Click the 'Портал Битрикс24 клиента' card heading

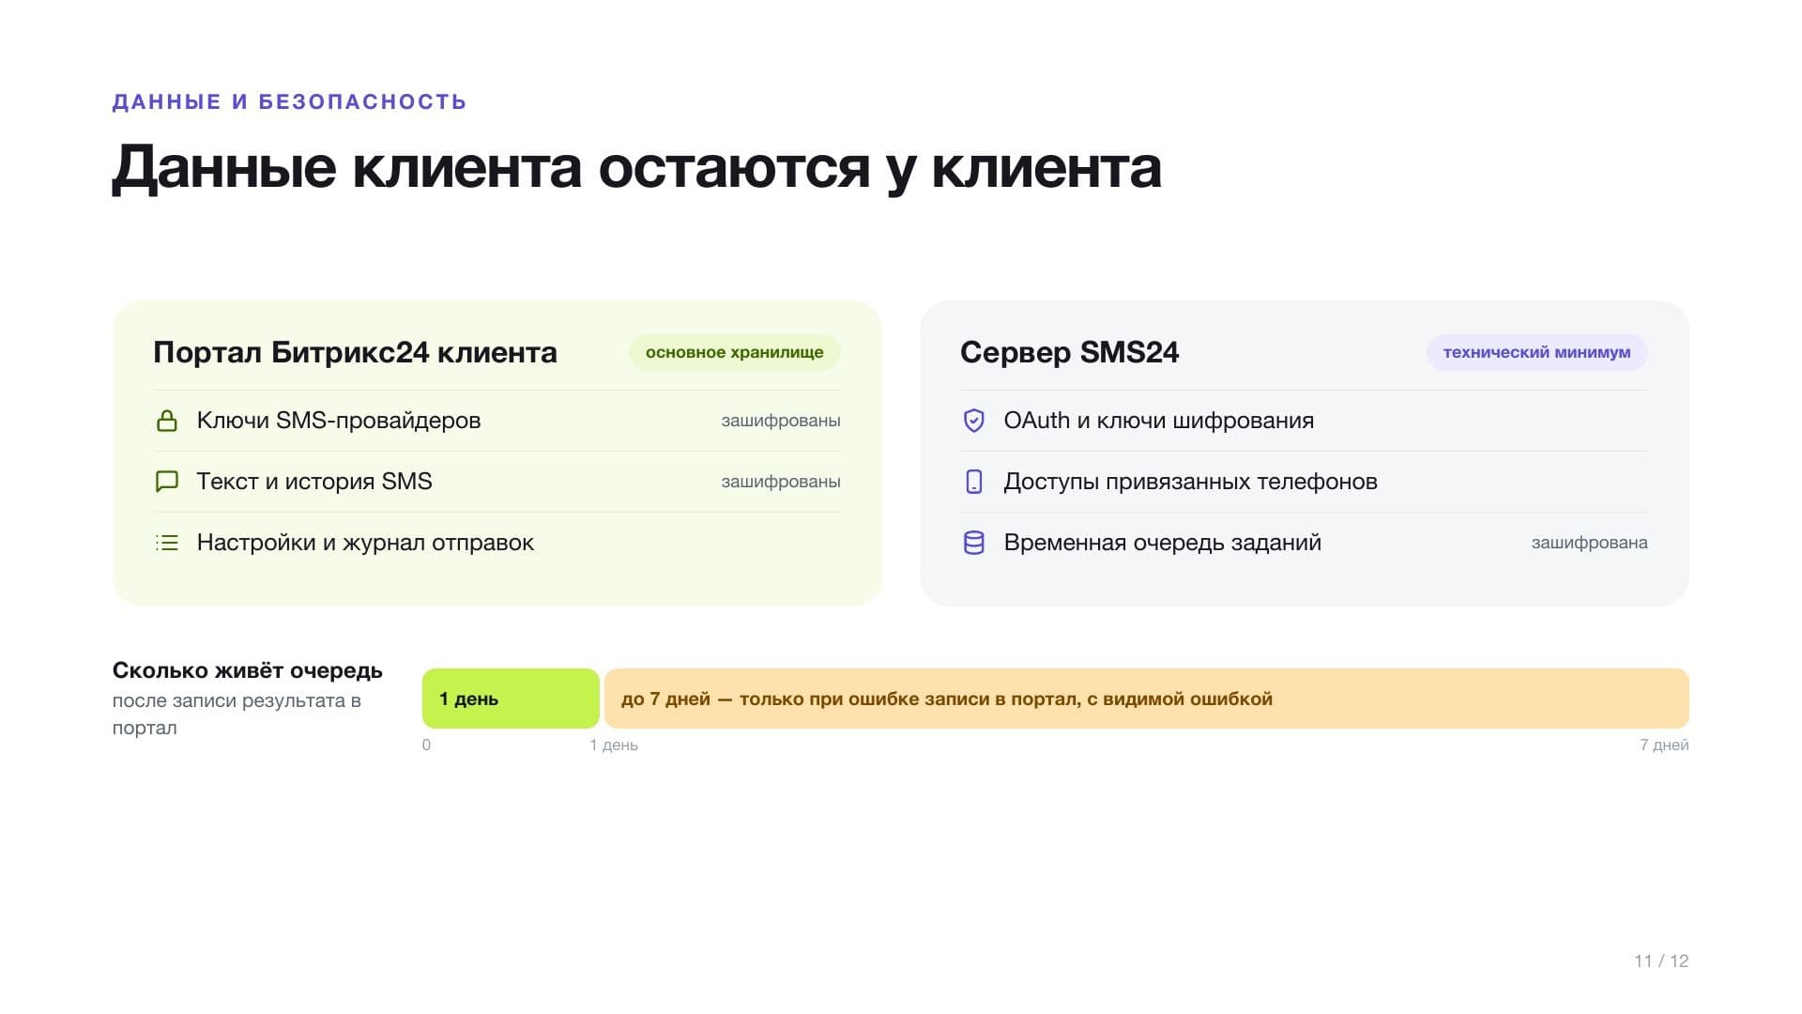click(x=355, y=352)
